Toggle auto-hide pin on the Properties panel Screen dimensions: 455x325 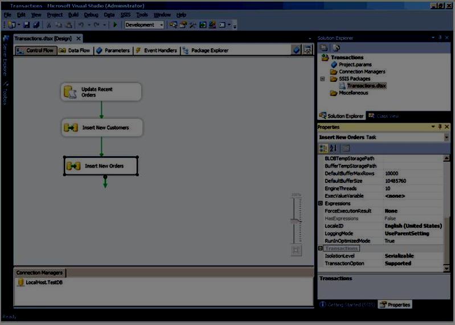pos(440,127)
